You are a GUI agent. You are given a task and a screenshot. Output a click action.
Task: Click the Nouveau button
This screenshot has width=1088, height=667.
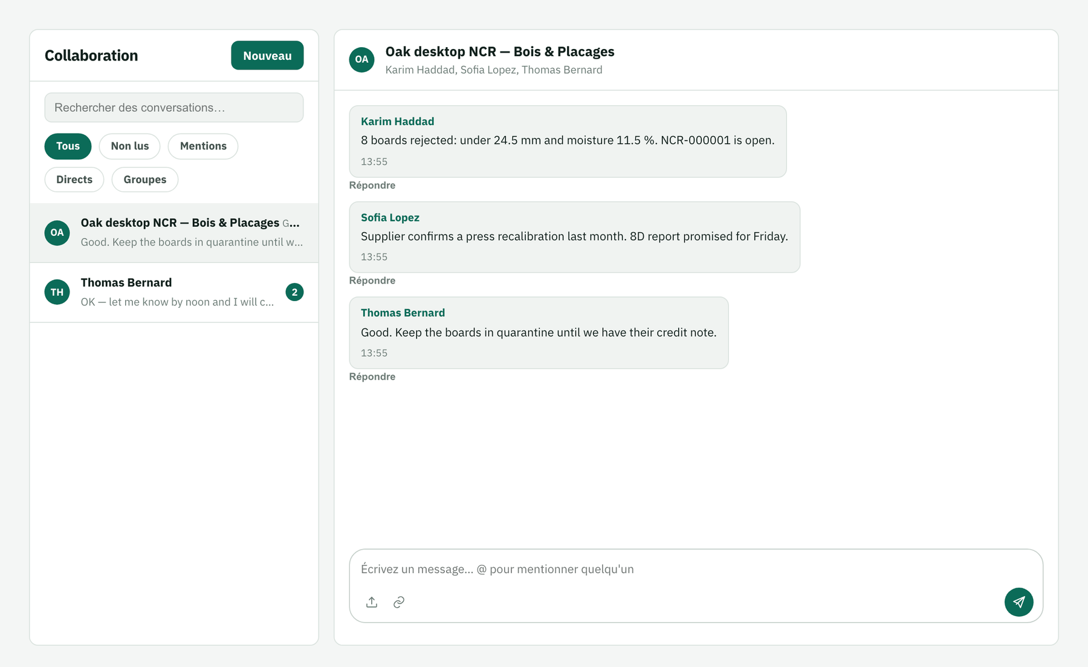(x=267, y=56)
